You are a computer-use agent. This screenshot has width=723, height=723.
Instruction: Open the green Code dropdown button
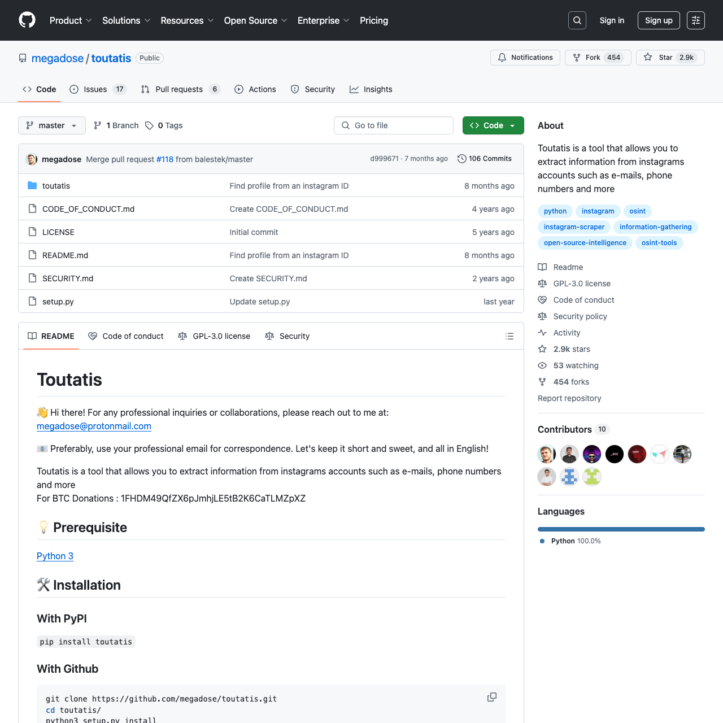pos(493,125)
